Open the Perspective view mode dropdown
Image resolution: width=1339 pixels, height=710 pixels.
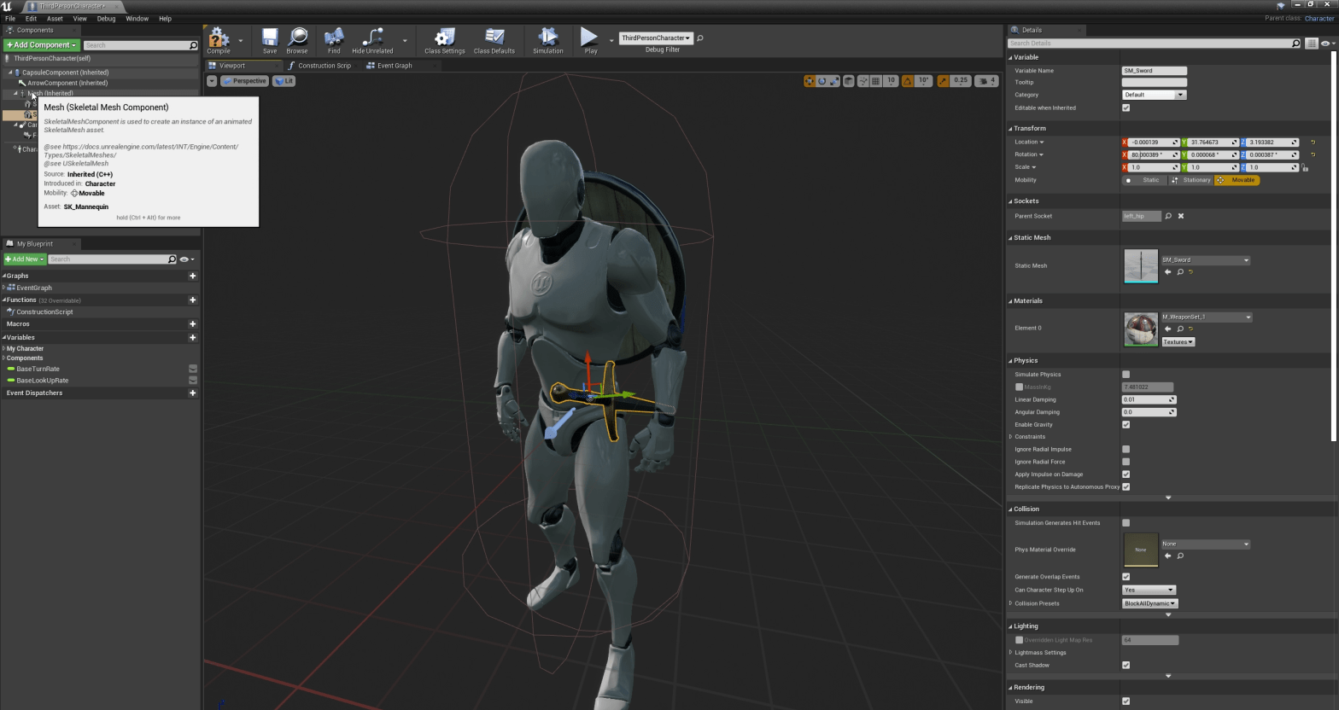pos(244,81)
